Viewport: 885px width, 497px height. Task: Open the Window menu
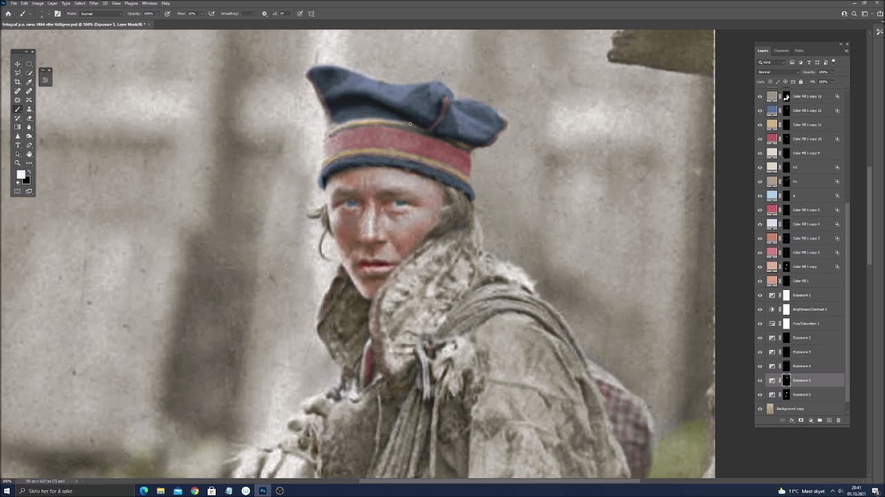(149, 3)
